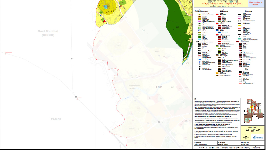Click sector number 24 circle marker
The width and height of the screenshot is (266, 150).
112,11
